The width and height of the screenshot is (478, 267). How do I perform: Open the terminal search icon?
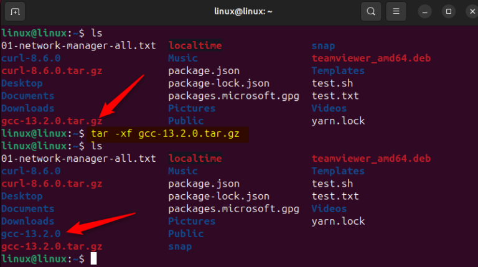click(x=371, y=11)
